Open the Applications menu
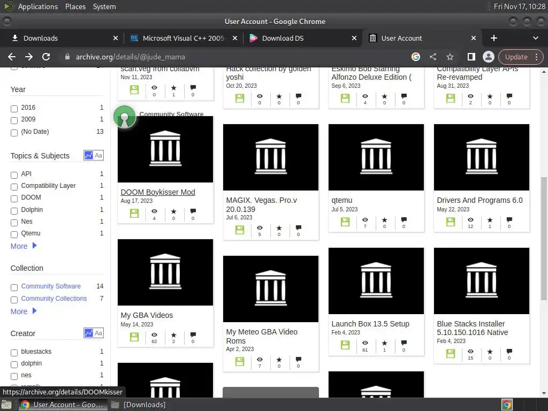This screenshot has width=548, height=411. [x=38, y=6]
